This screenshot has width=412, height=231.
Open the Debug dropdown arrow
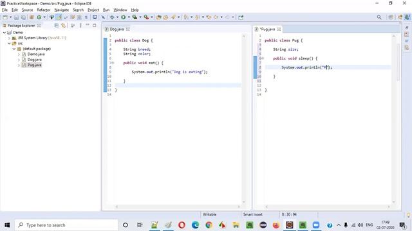pos(117,17)
